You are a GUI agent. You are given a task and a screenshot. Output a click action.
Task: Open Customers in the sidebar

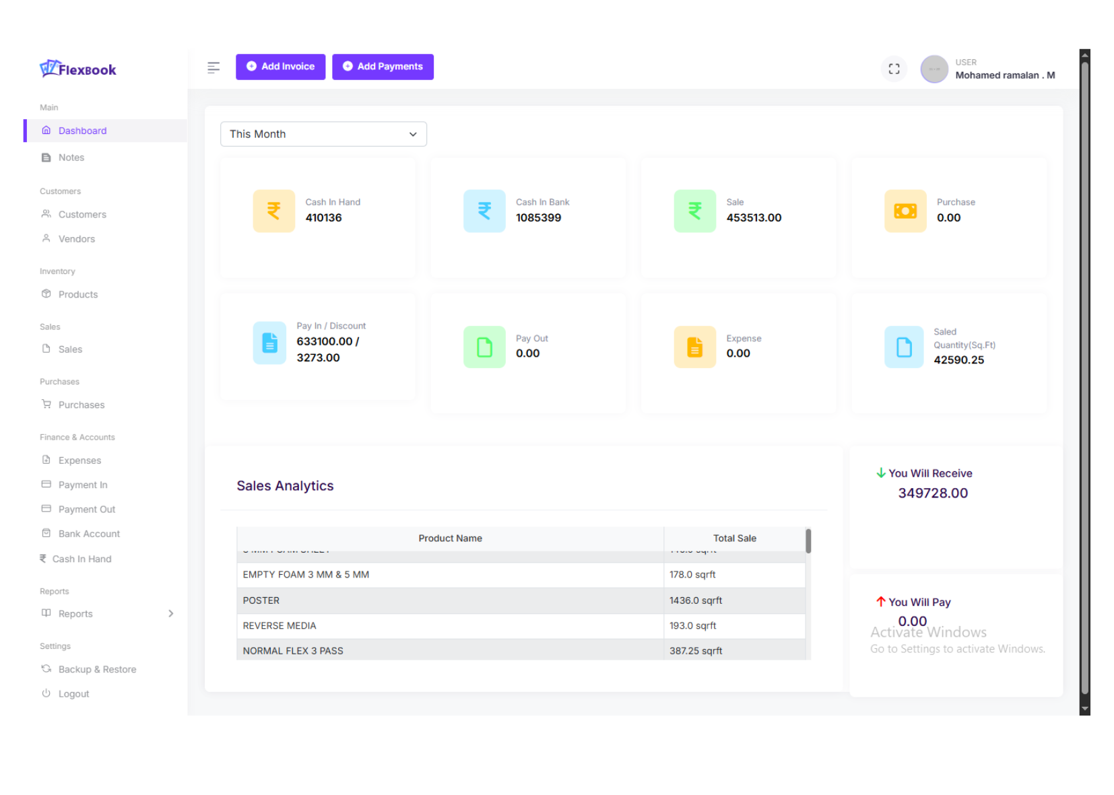tap(82, 214)
